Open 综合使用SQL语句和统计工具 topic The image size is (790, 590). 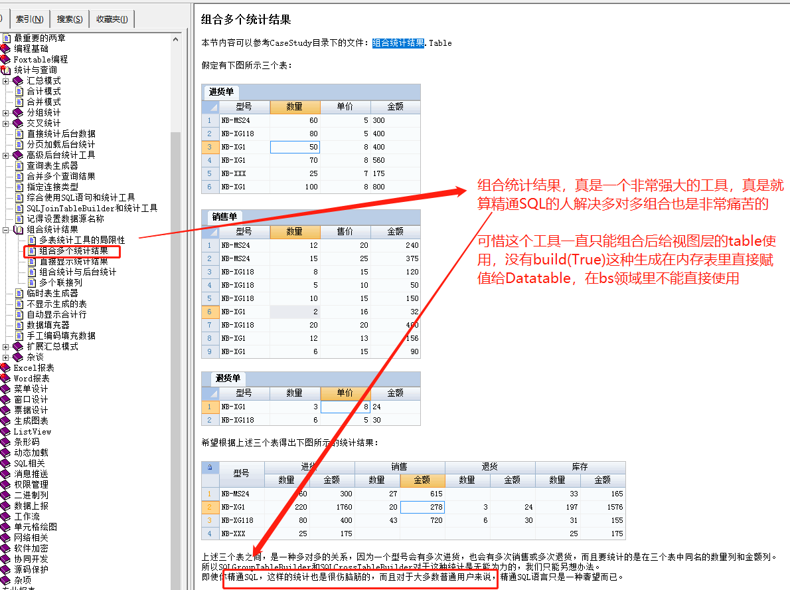[x=80, y=197]
